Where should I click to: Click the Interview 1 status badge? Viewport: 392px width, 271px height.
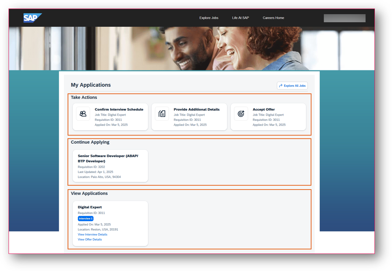pos(86,219)
